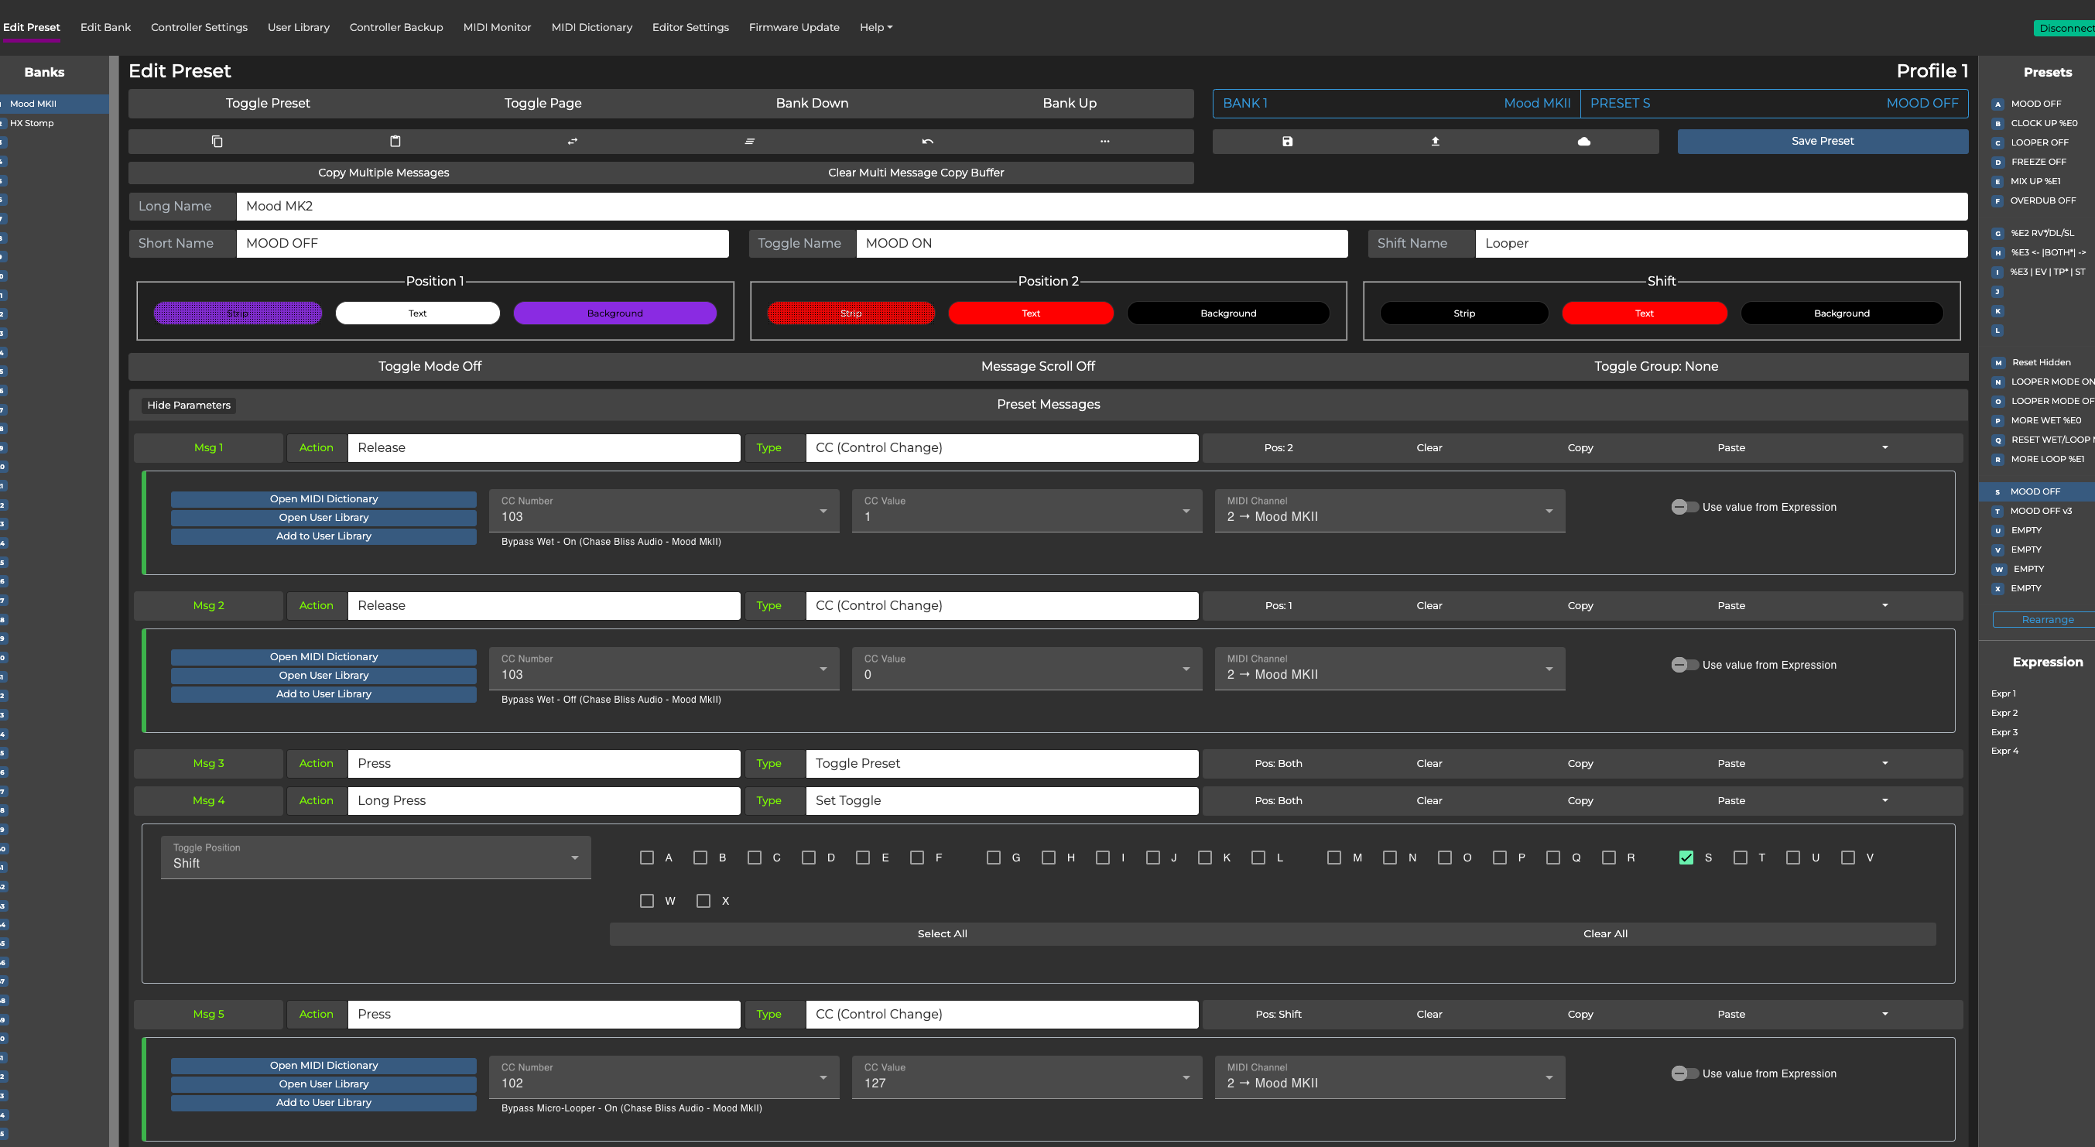The image size is (2095, 1147).
Task: Enable Use value from Expression for Msg 1
Action: point(1683,507)
